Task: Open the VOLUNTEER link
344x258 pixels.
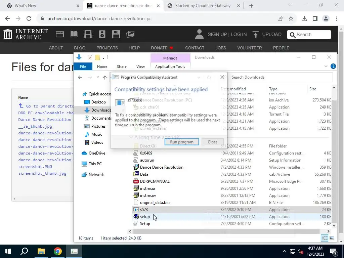Action: pyautogui.click(x=250, y=48)
